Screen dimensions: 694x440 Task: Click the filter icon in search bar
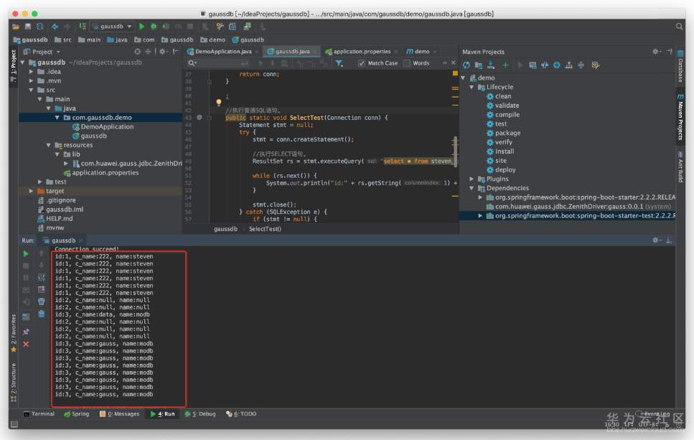[x=339, y=63]
